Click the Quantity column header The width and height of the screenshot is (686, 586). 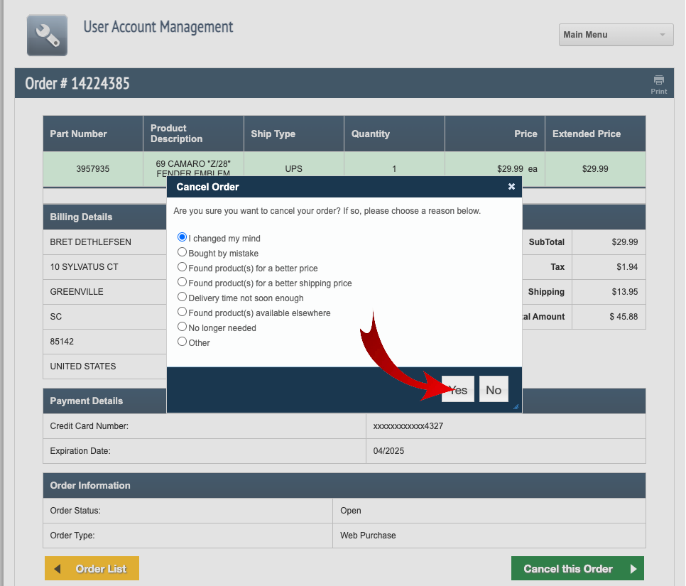394,134
